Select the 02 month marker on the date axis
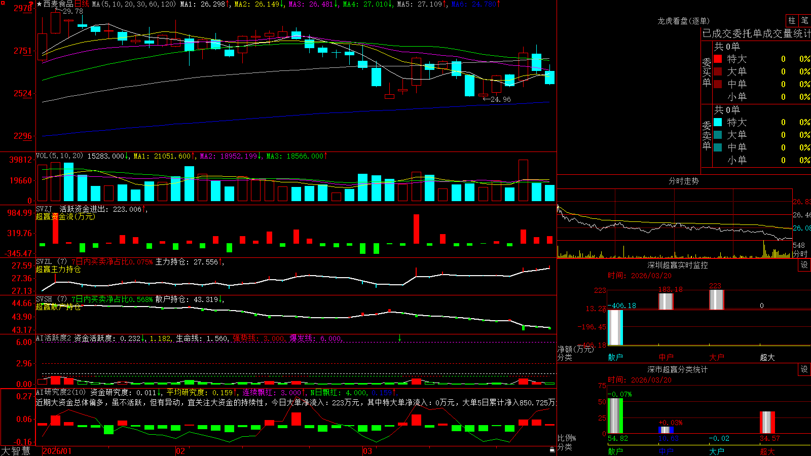The width and height of the screenshot is (811, 456). [180, 451]
